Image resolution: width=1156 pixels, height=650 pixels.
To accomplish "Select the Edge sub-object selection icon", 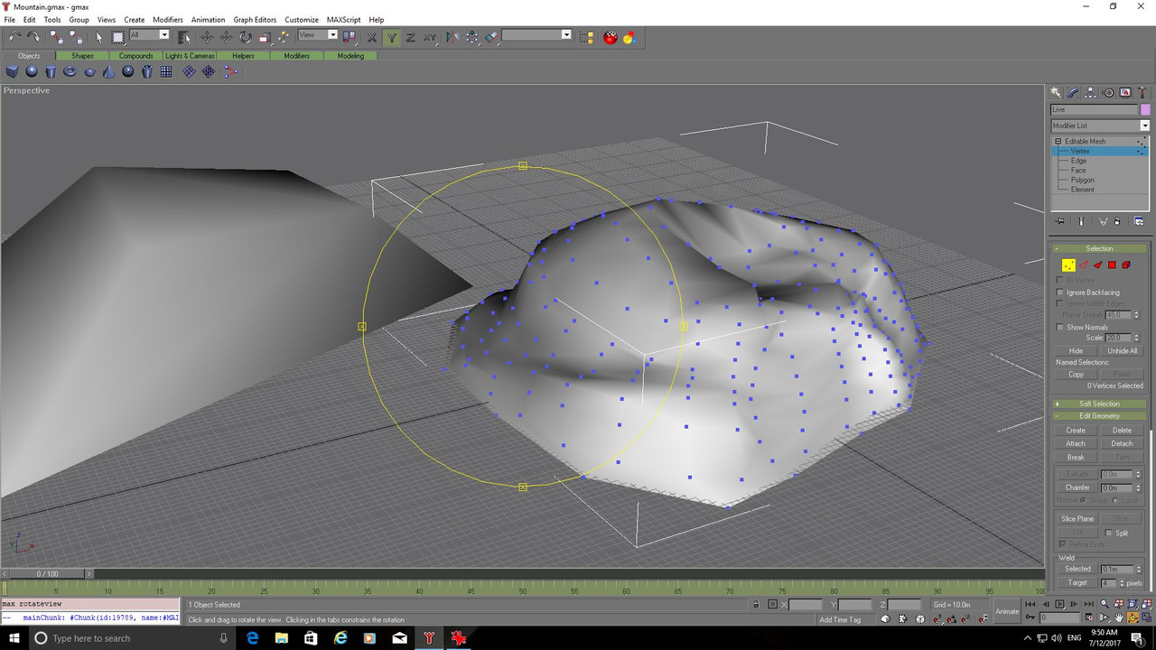I will [1083, 265].
